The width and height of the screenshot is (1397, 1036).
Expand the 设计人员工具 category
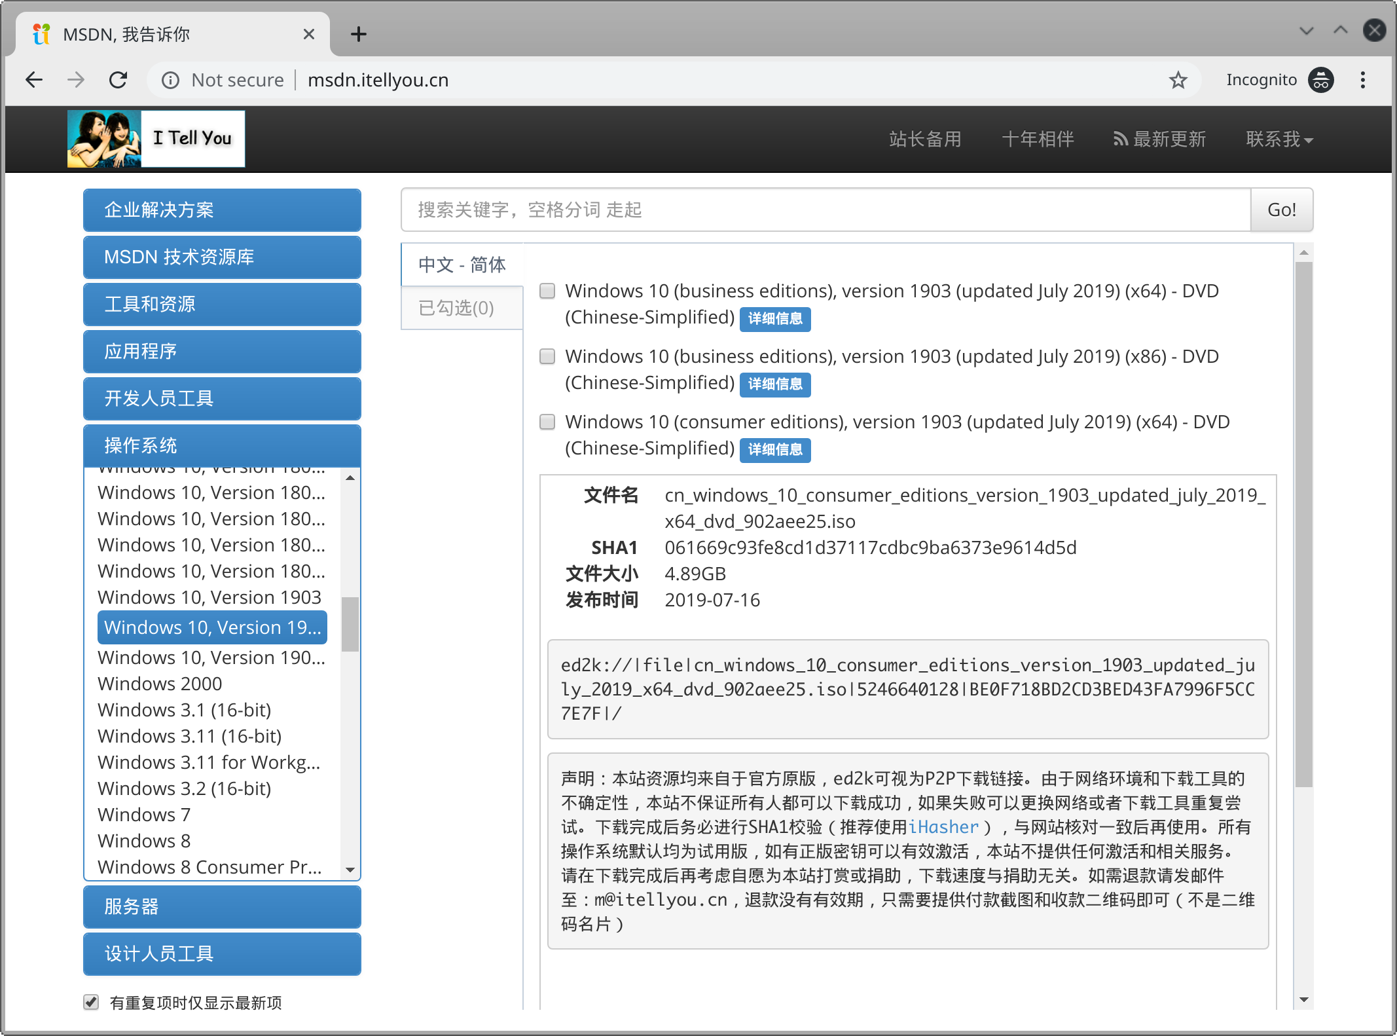[222, 953]
